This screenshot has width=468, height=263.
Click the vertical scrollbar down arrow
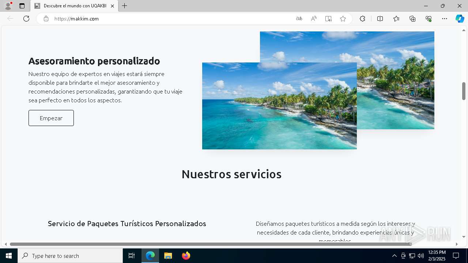[x=464, y=237]
